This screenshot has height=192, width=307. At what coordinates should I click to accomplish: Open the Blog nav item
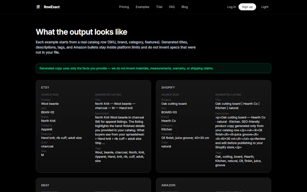click(x=185, y=7)
